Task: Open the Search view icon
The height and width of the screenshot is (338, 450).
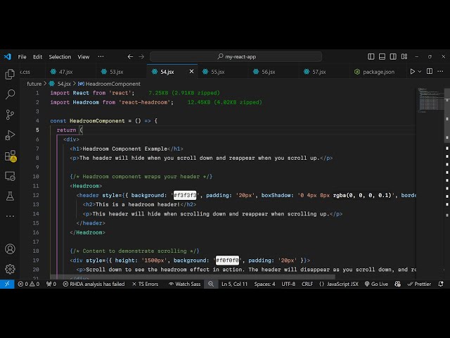Action: pyautogui.click(x=10, y=94)
